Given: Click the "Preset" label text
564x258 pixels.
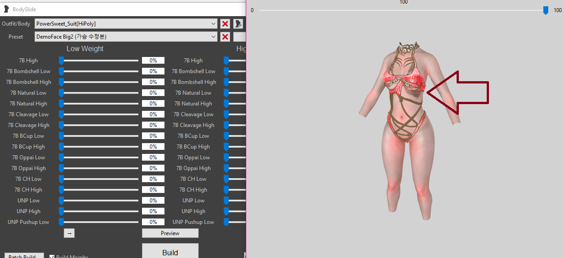Looking at the screenshot, I should coord(16,37).
